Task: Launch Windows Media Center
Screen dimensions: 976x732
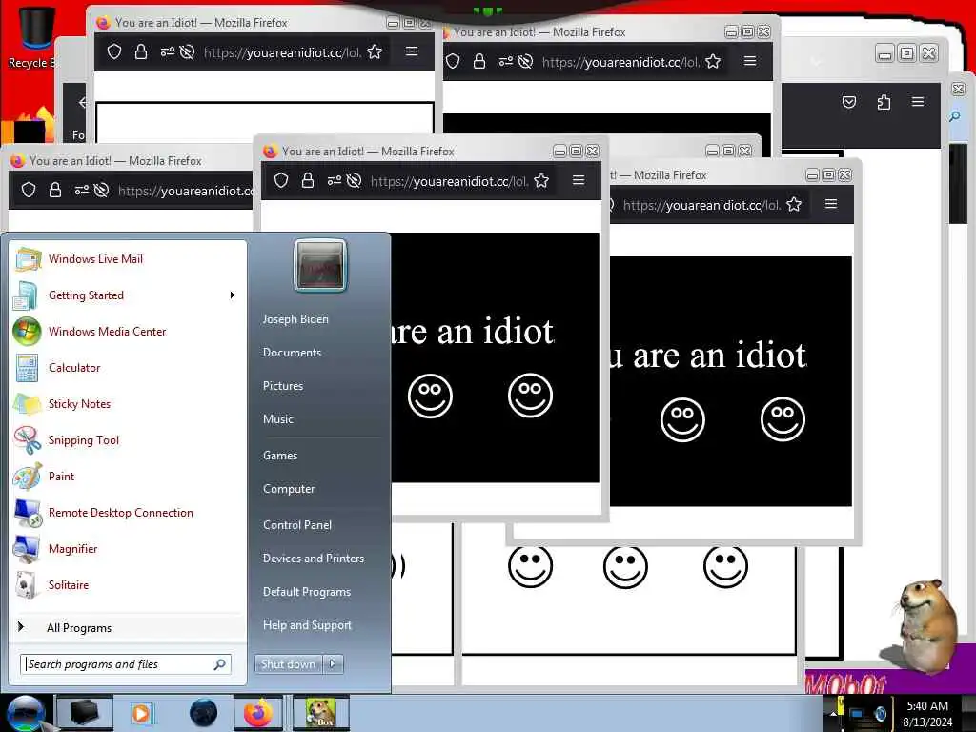Action: [x=128, y=331]
